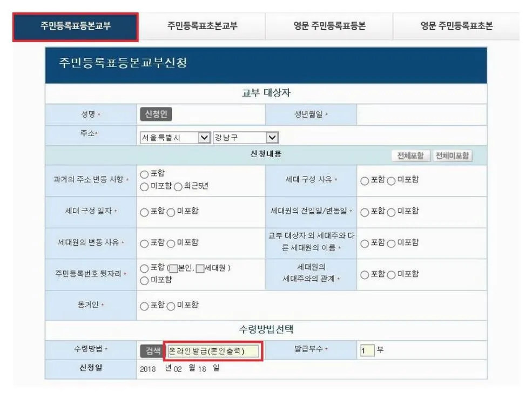Image resolution: width=532 pixels, height=399 pixels.
Task: Select the 영문 주민등록표등본 tab
Action: 329,26
